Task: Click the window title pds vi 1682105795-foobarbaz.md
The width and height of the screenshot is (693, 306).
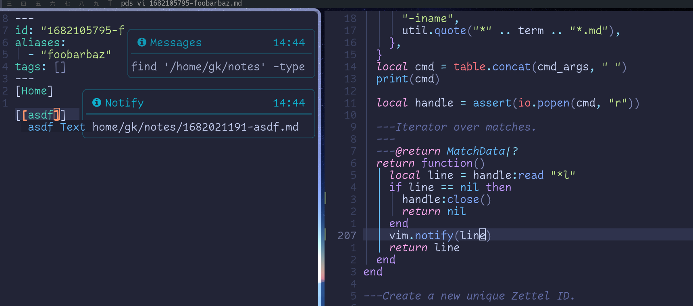Action: click(x=181, y=4)
